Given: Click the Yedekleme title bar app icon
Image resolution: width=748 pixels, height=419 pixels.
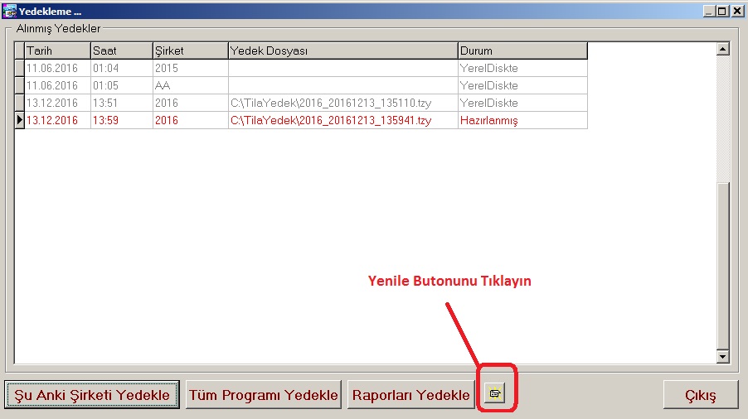Looking at the screenshot, I should pos(9,11).
